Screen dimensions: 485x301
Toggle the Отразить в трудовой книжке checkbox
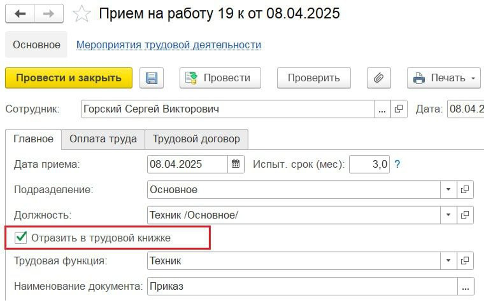[21, 238]
